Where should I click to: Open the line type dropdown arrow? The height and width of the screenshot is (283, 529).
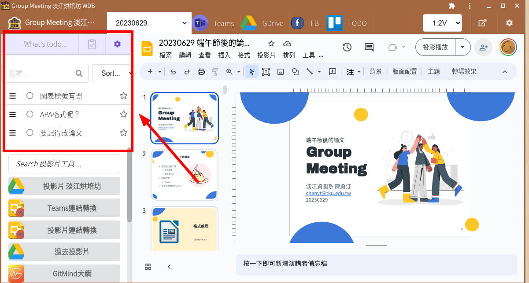point(319,72)
